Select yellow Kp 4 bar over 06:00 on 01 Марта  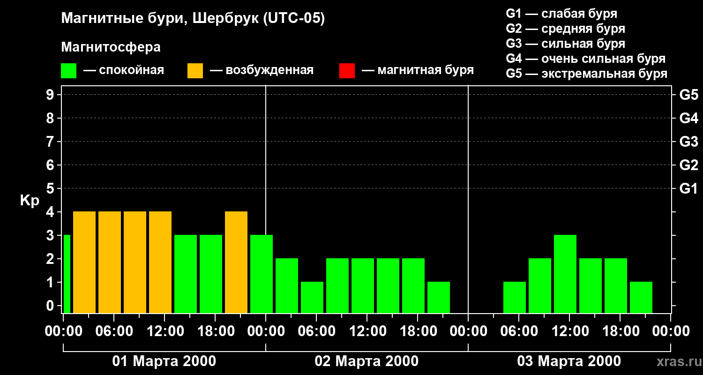(110, 262)
